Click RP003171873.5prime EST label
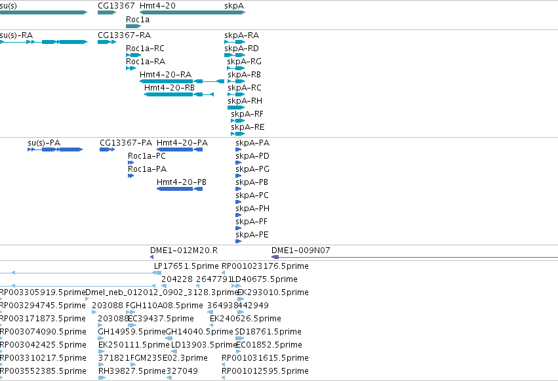Image resolution: width=558 pixels, height=381 pixels. point(43,319)
